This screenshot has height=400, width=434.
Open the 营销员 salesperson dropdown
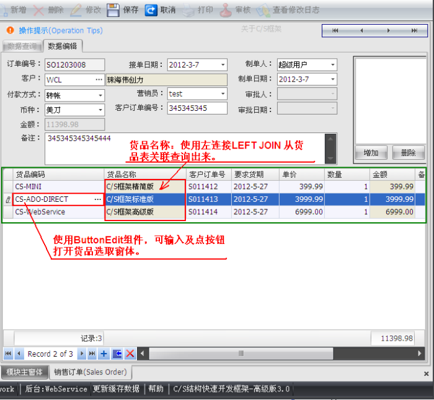[x=223, y=94]
